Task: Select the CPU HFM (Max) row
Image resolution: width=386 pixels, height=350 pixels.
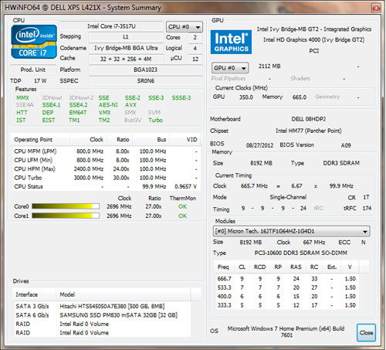Action: [106, 169]
